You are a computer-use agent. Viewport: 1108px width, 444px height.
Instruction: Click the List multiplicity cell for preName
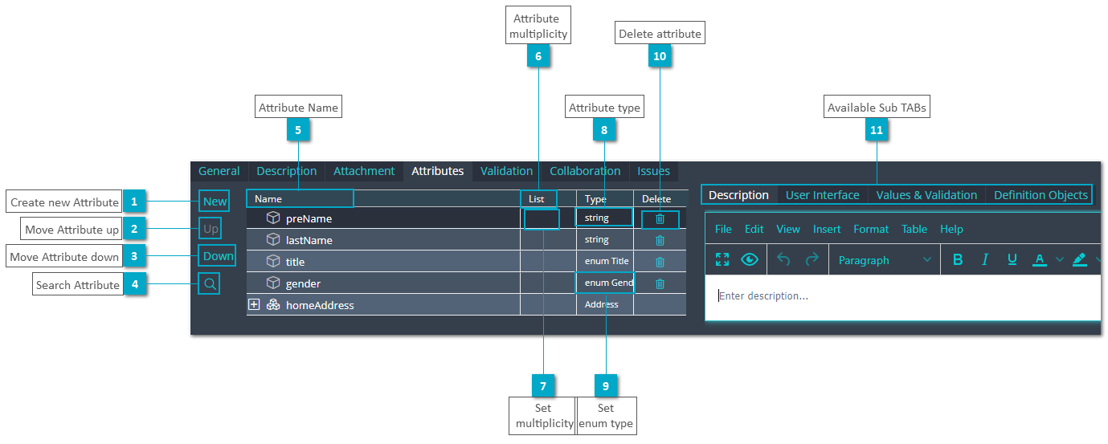pyautogui.click(x=542, y=218)
